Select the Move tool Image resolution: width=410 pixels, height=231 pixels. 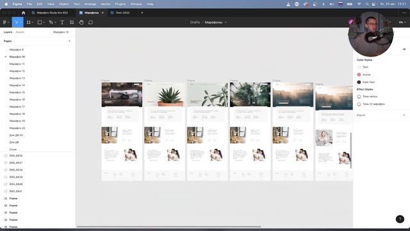pos(17,22)
